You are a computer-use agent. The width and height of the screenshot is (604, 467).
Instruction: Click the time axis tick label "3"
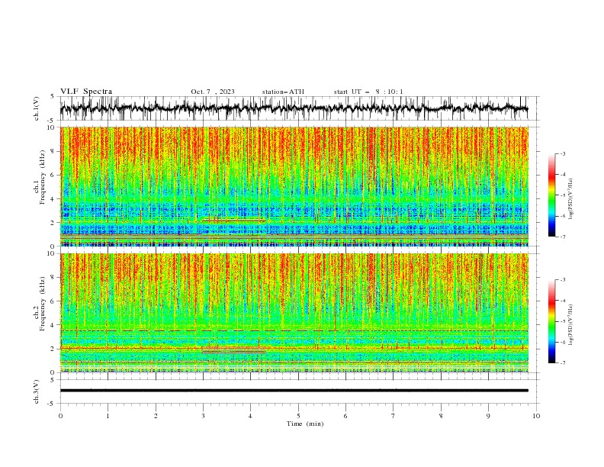coord(203,416)
